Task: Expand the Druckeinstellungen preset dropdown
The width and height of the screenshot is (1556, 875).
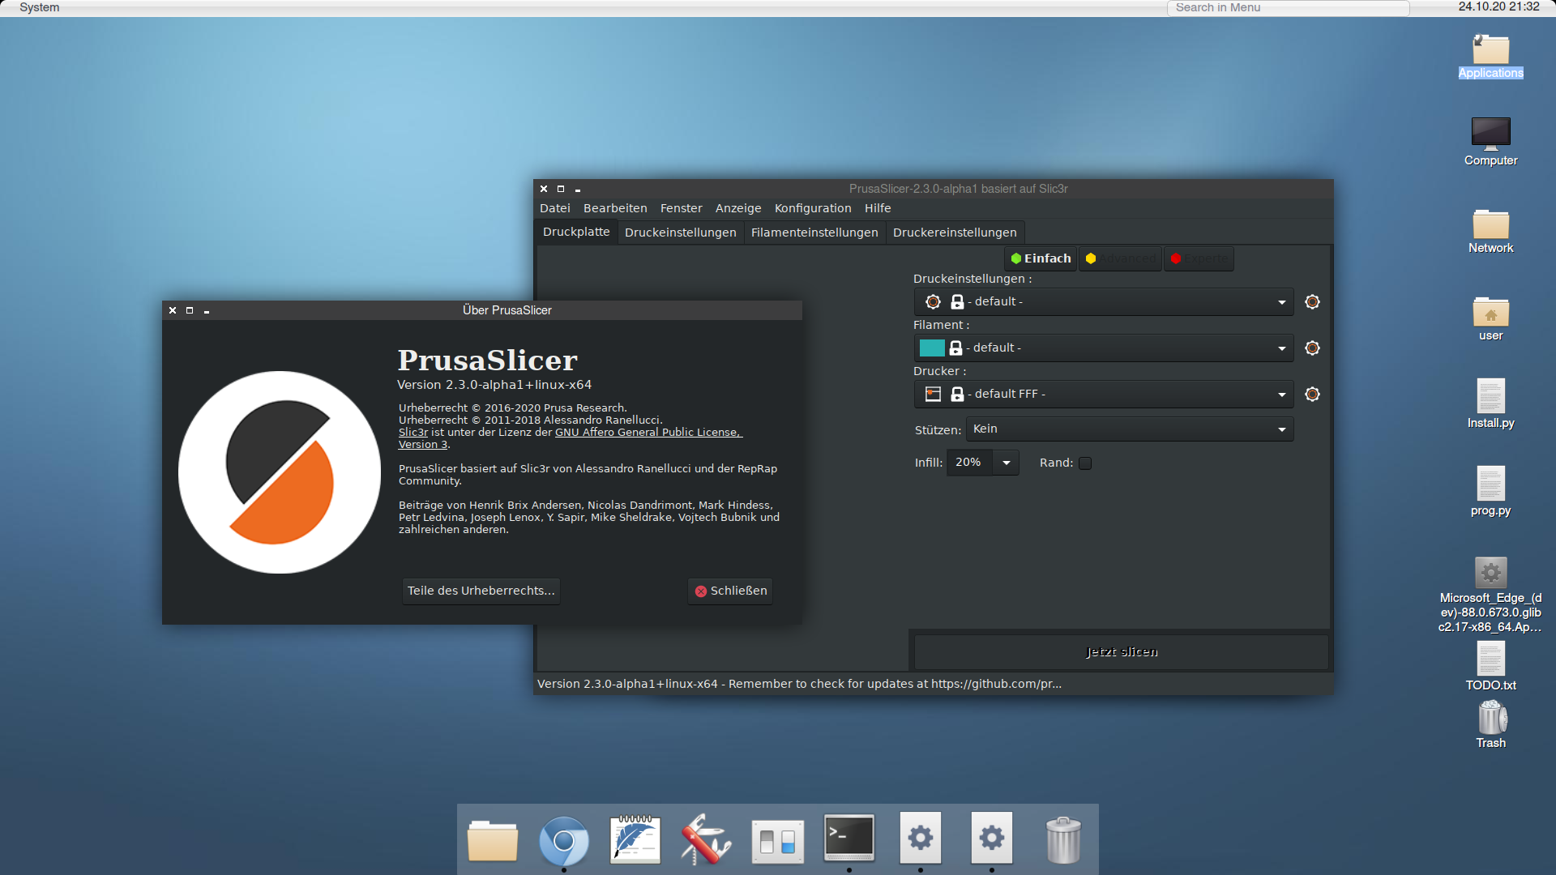Action: (x=1104, y=302)
